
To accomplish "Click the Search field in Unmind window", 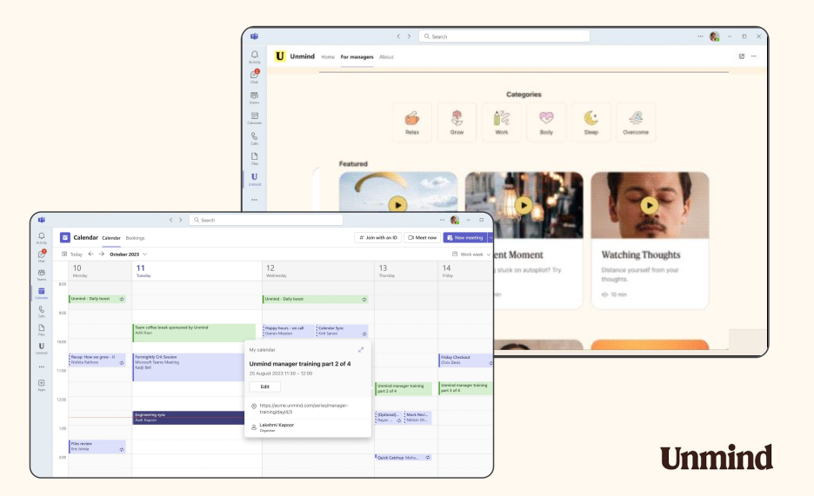I will (x=504, y=36).
